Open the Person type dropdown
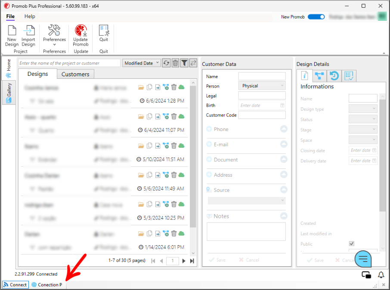The height and width of the screenshot is (290, 390). 262,86
